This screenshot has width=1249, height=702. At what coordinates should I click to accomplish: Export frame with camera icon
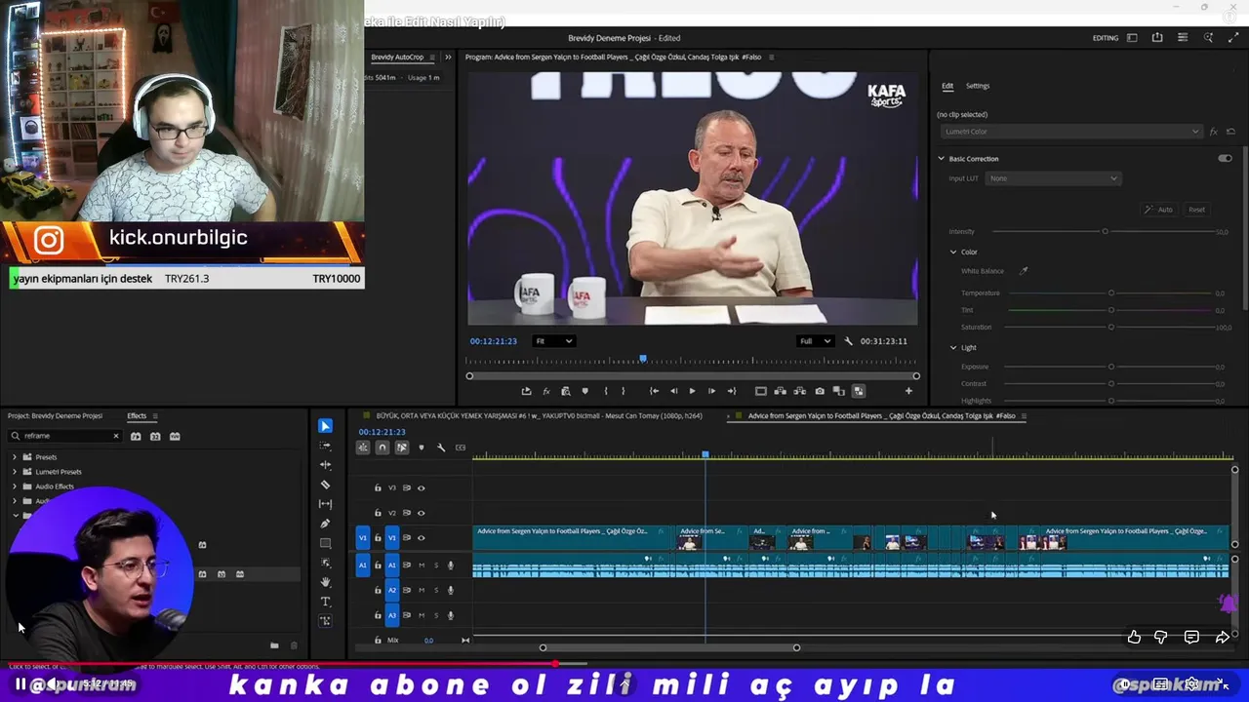pos(820,391)
